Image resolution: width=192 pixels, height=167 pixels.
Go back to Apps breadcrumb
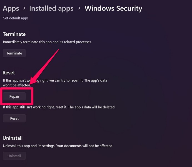11,8
